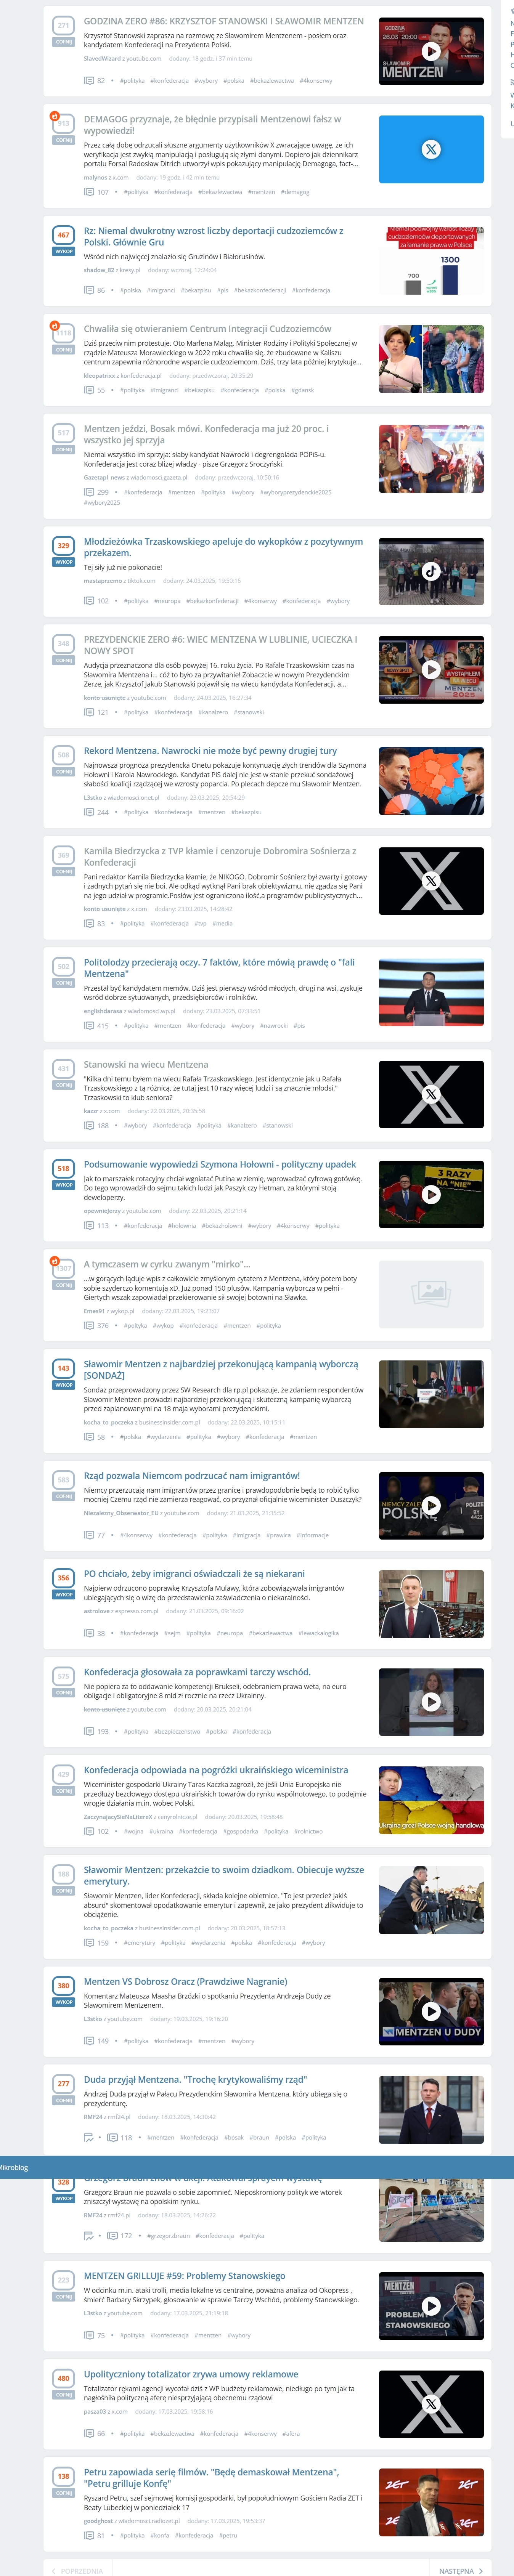Click comments icon on 'Sławomir Mentzen: przekażcie' post
This screenshot has height=2576, width=514.
(x=89, y=1942)
